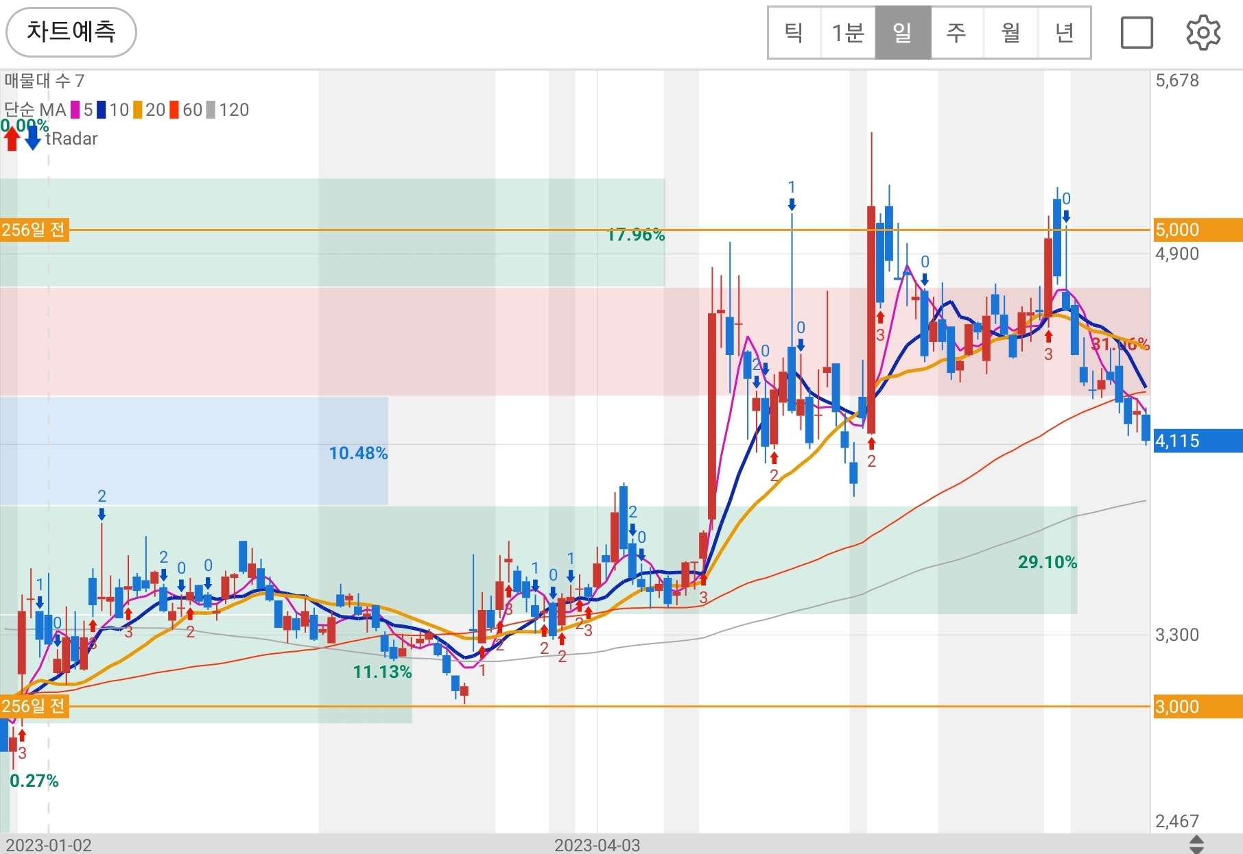Click the 29.10% volume profile label

point(1047,562)
